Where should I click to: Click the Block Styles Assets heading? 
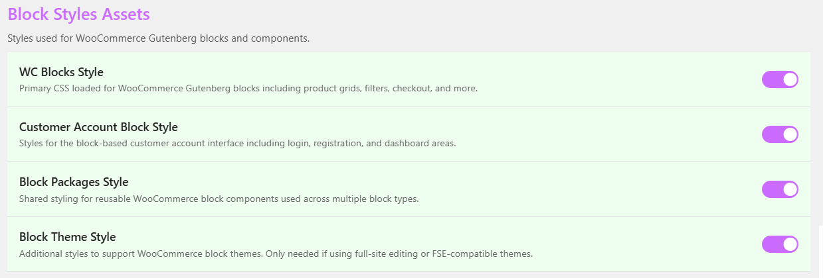[79, 13]
